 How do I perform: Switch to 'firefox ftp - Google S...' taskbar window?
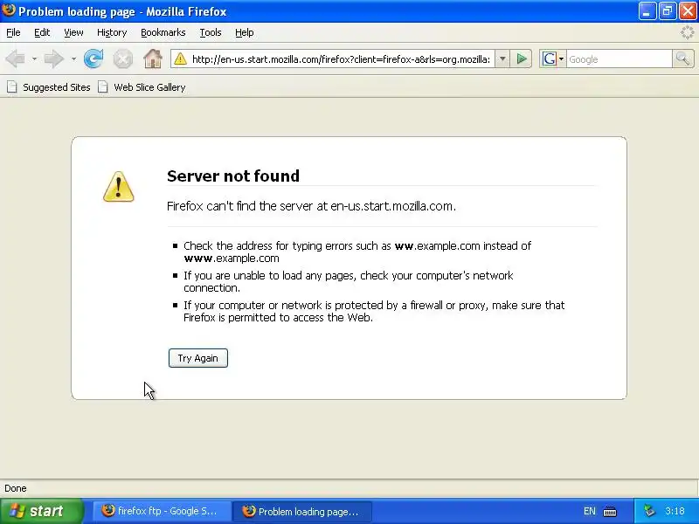(x=162, y=511)
